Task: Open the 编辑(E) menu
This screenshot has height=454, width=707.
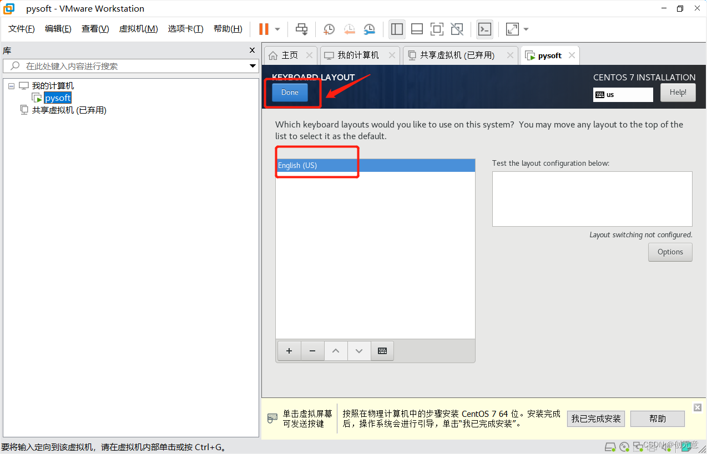Action: (58, 29)
